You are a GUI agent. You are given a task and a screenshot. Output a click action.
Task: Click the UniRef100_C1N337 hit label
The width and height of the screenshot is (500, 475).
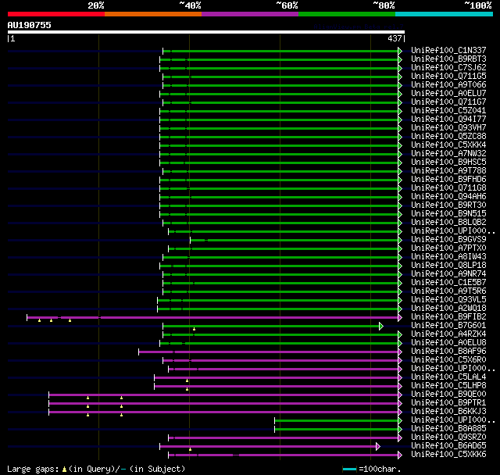448,50
